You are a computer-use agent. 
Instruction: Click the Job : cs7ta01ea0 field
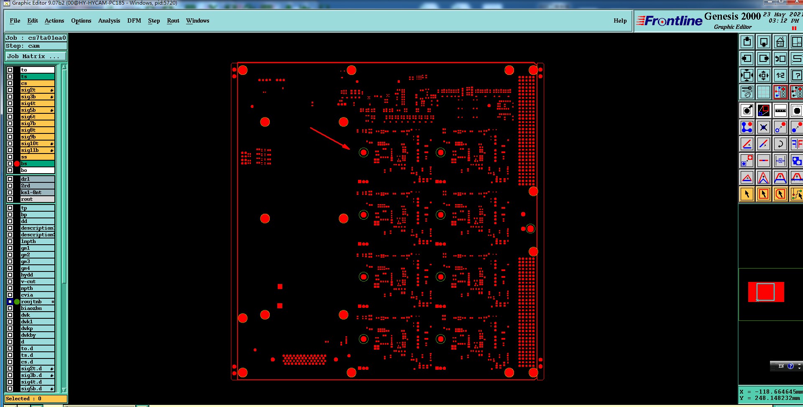coord(36,38)
